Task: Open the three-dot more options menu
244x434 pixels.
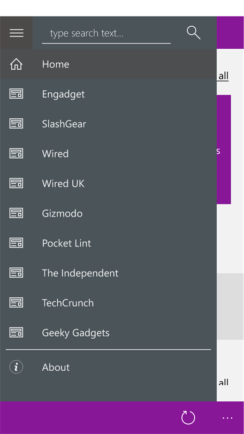Action: point(227,418)
